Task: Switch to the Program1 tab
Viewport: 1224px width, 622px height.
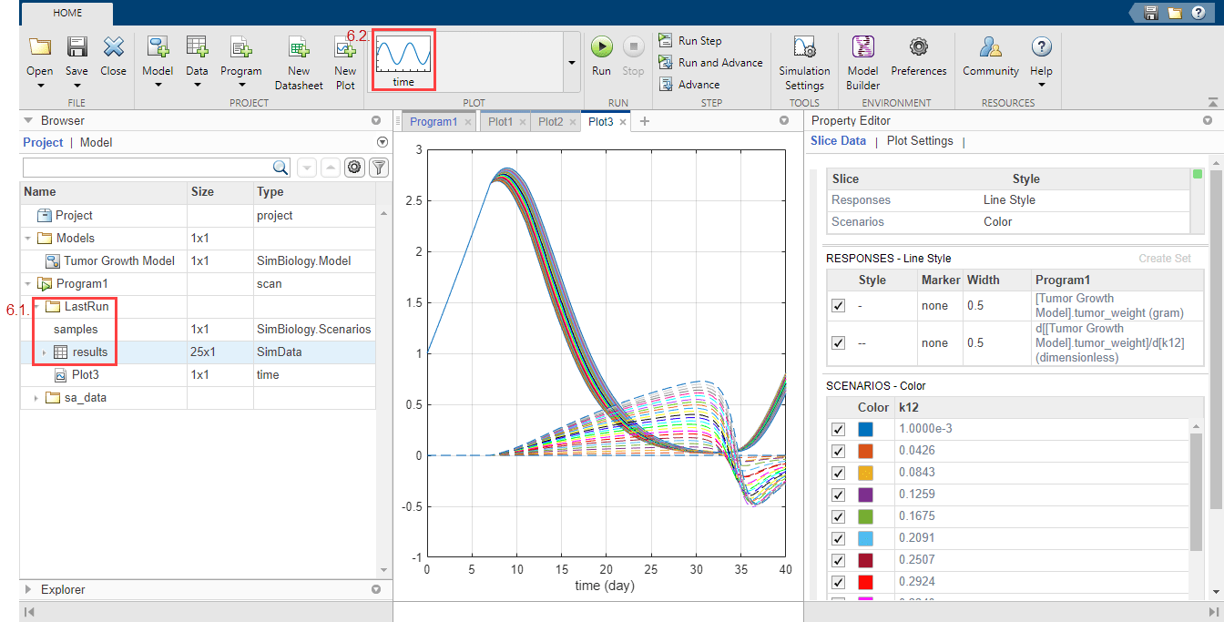Action: [x=433, y=121]
